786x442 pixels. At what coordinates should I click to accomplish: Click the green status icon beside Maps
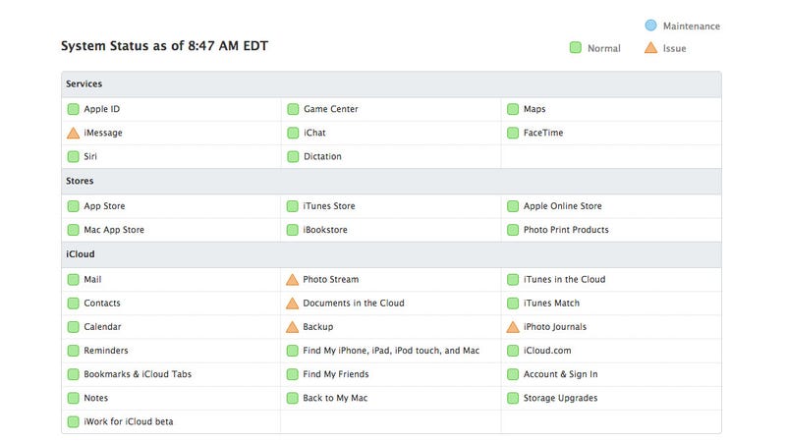(x=513, y=109)
